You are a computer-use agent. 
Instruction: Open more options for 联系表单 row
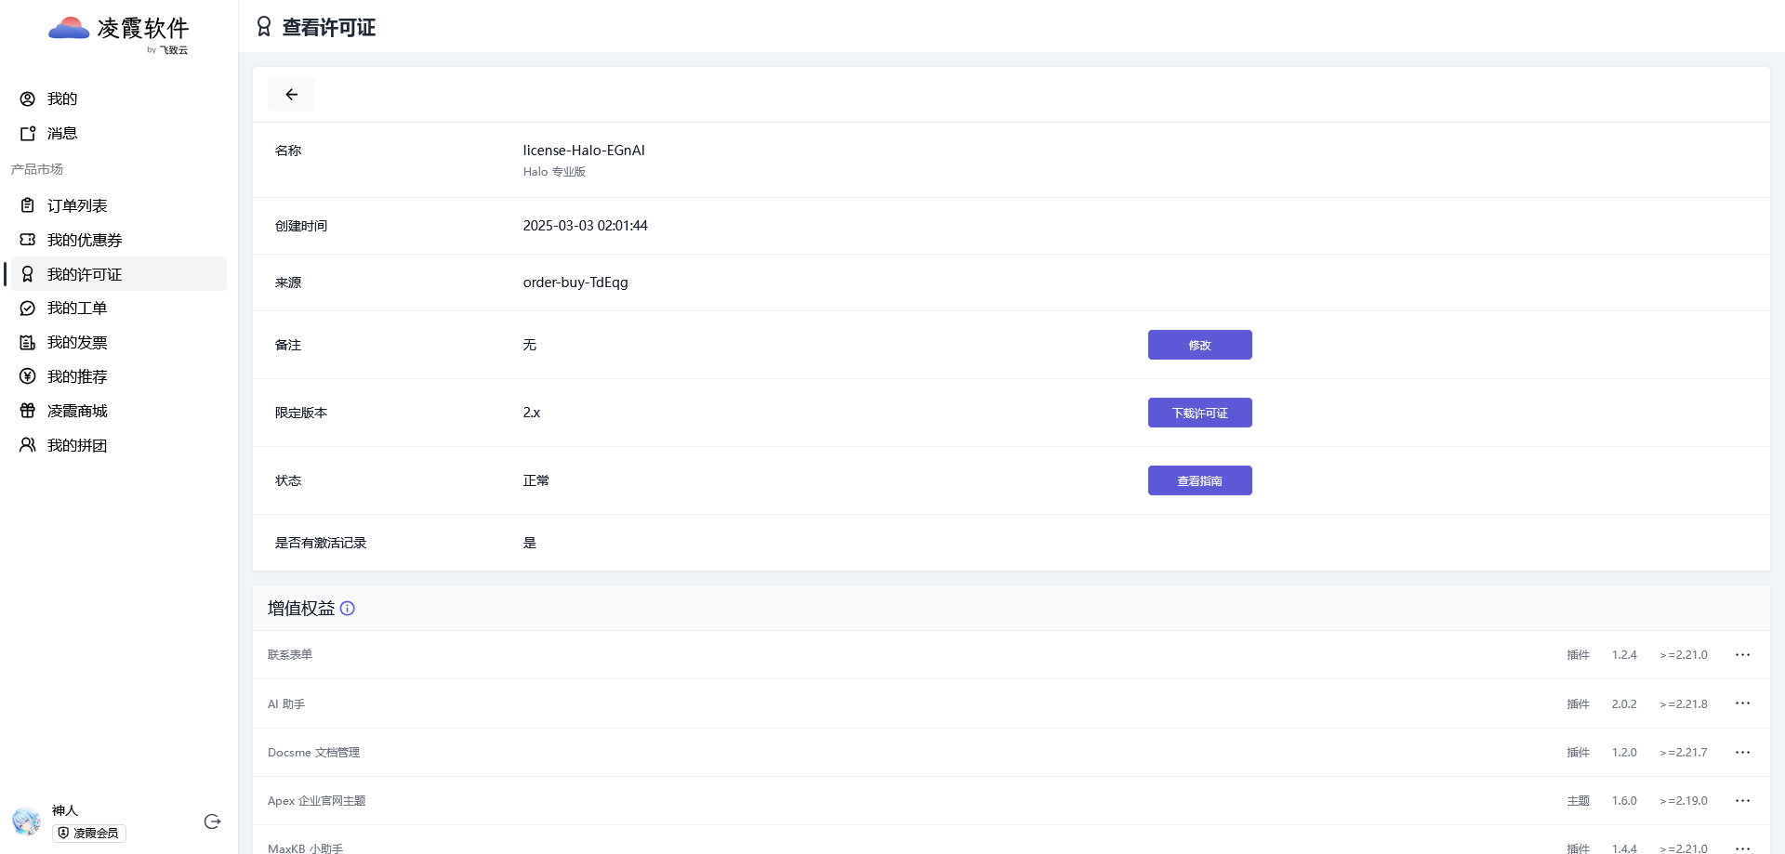coord(1742,655)
